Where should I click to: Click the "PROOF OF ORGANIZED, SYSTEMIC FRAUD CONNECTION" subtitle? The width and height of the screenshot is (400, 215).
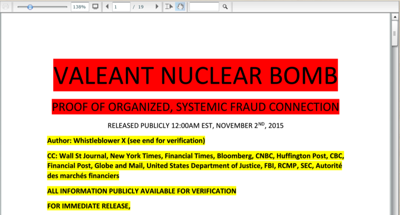click(196, 107)
